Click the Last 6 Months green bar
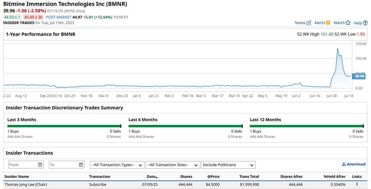 186,126
